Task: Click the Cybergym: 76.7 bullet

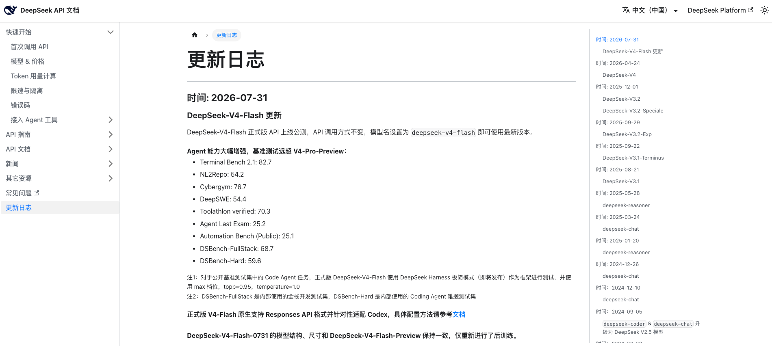Action: pos(223,187)
